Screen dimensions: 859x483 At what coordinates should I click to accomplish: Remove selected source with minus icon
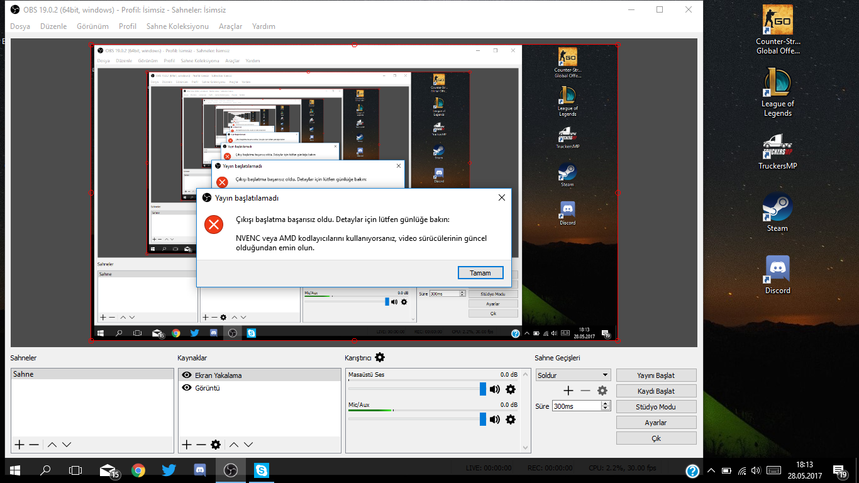pos(201,445)
